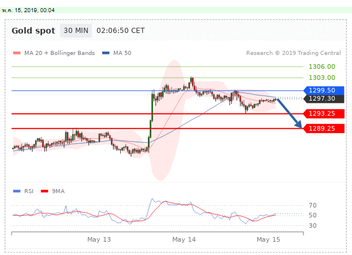Click the RSI 50 axis value
The width and height of the screenshot is (352, 255).
point(313,215)
